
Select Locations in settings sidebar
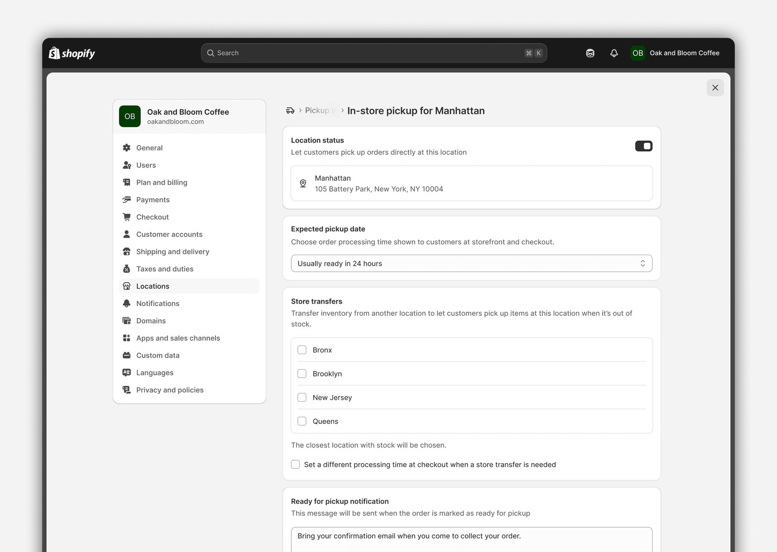[x=189, y=286]
